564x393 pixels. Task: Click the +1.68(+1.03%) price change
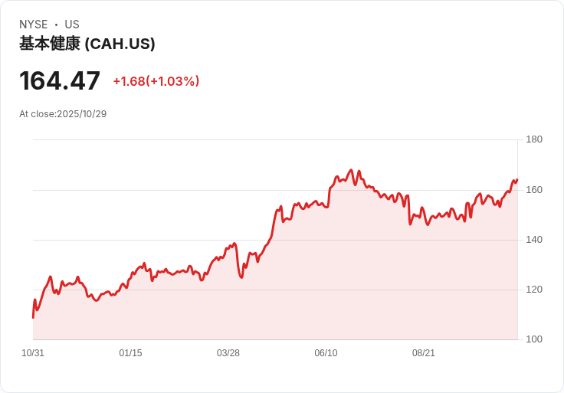[156, 81]
